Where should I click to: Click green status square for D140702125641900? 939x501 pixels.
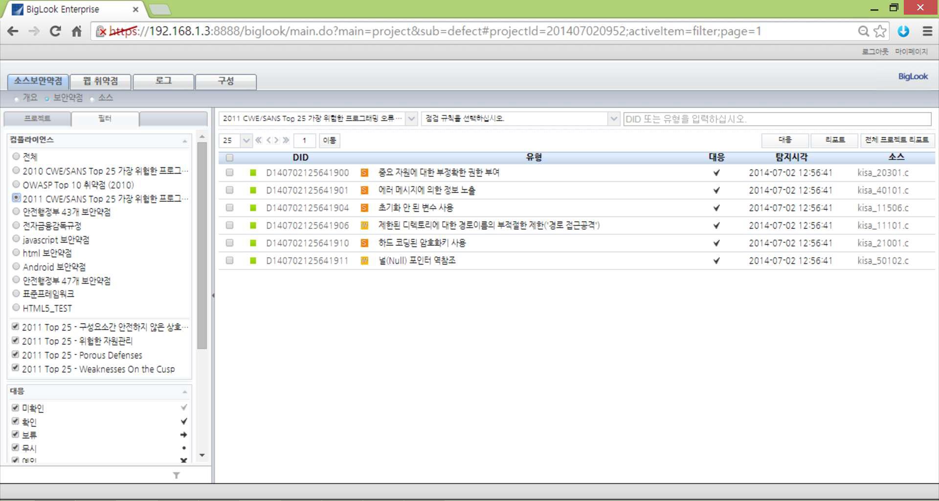[253, 173]
